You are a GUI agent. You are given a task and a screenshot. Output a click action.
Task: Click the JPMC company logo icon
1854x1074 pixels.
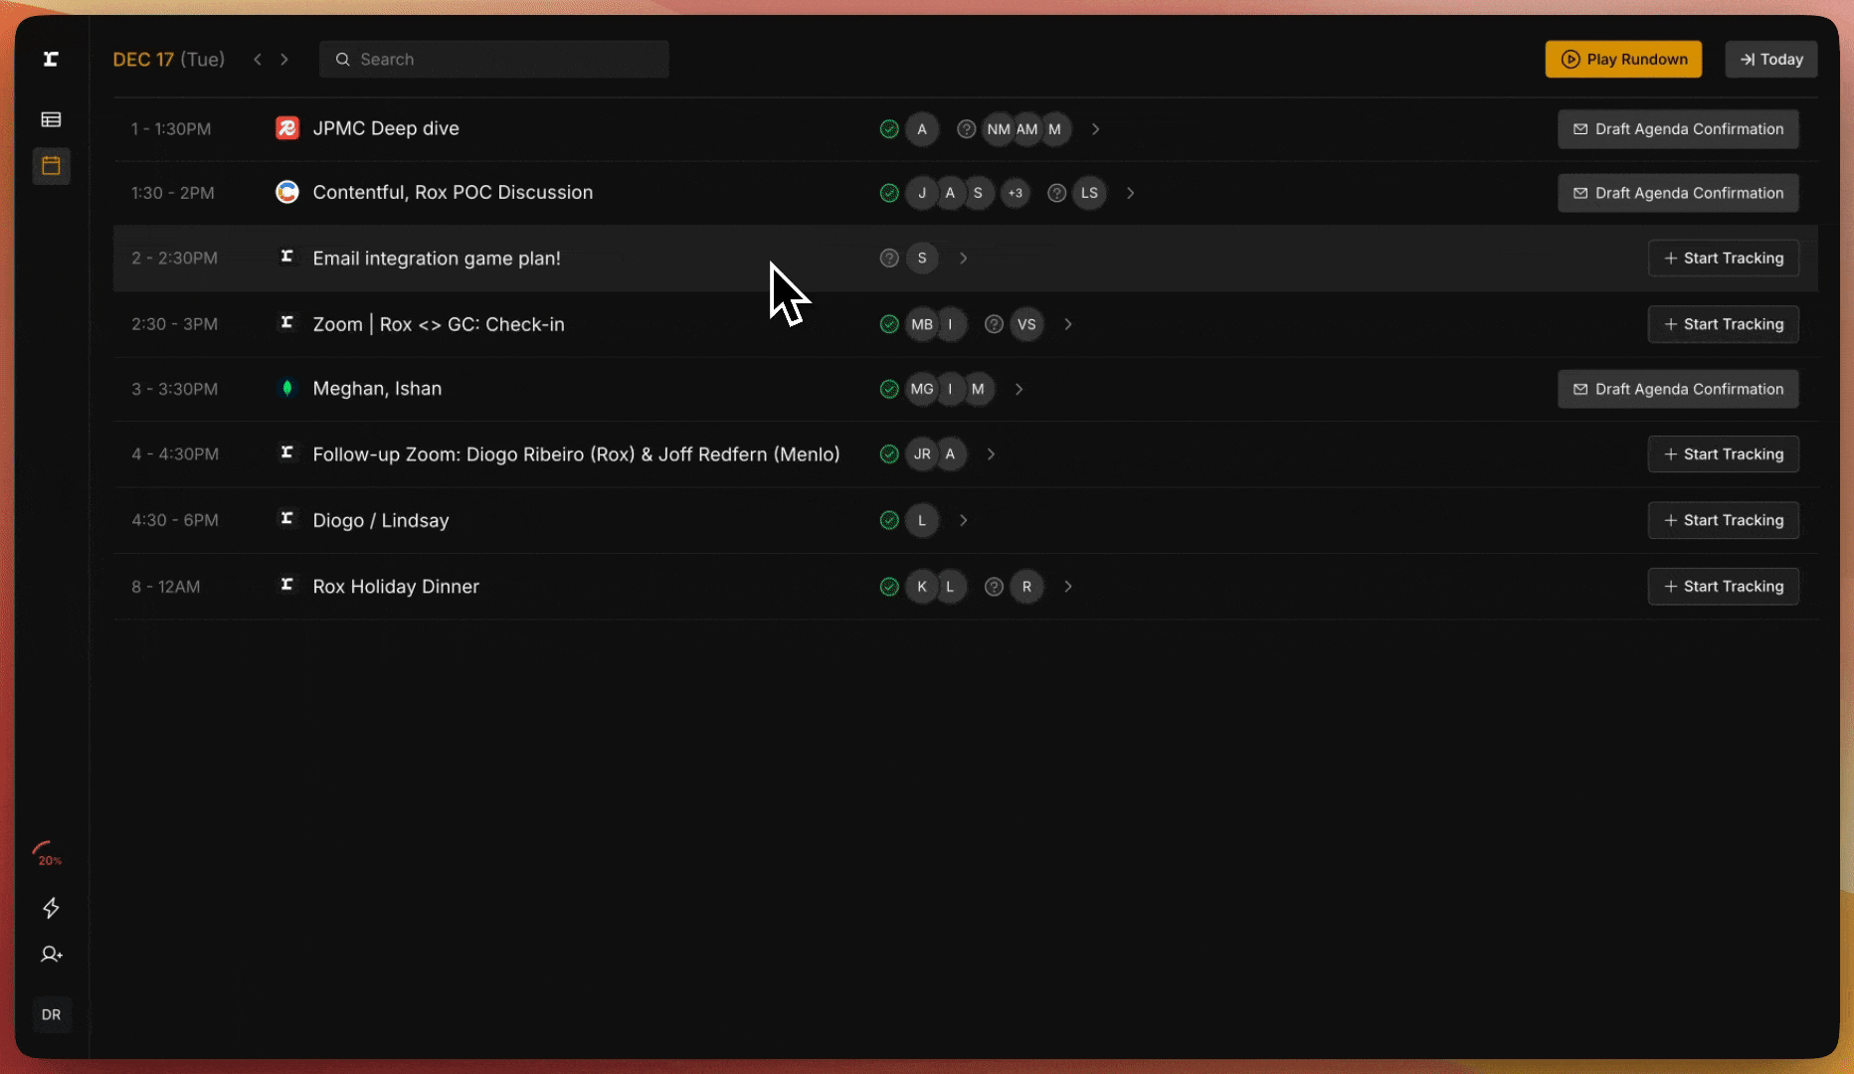tap(286, 128)
